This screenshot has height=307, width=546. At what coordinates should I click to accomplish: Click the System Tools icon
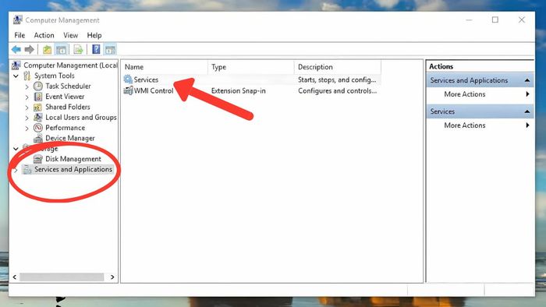point(27,76)
